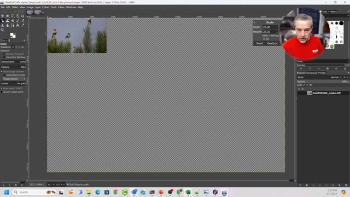This screenshot has height=197, width=350.
Task: Click the Width field in Scale dialog
Action: [269, 27]
